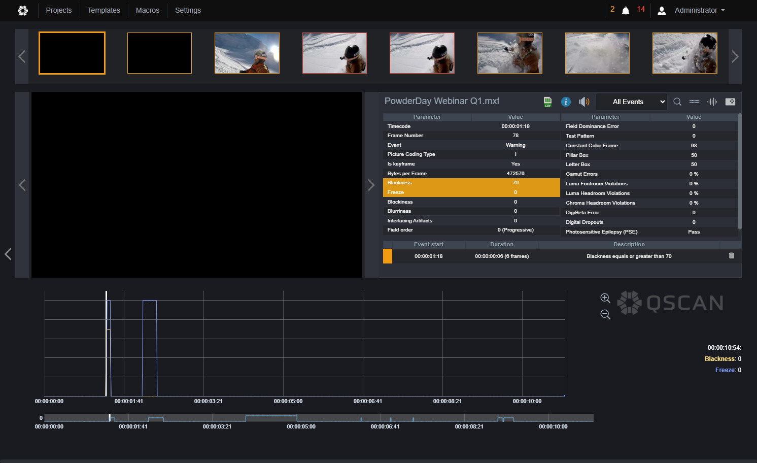Click the Constant Color Frame parameter

(592, 146)
